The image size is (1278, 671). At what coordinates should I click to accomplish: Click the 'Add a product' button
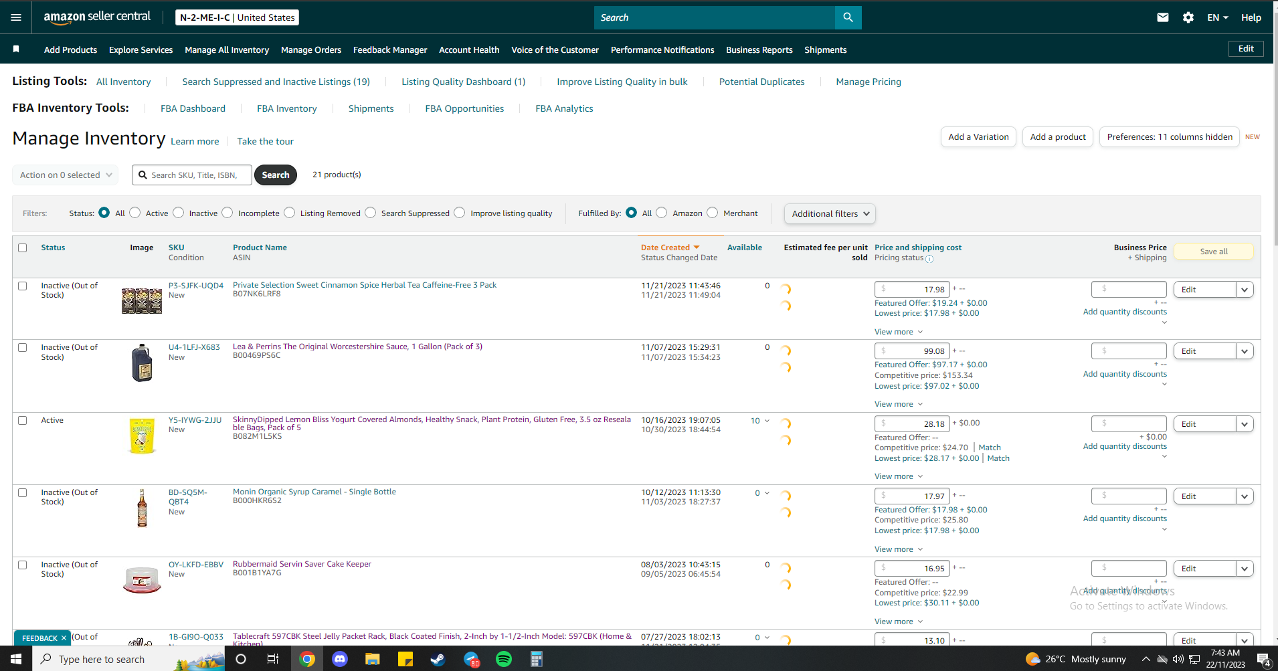[x=1058, y=137]
